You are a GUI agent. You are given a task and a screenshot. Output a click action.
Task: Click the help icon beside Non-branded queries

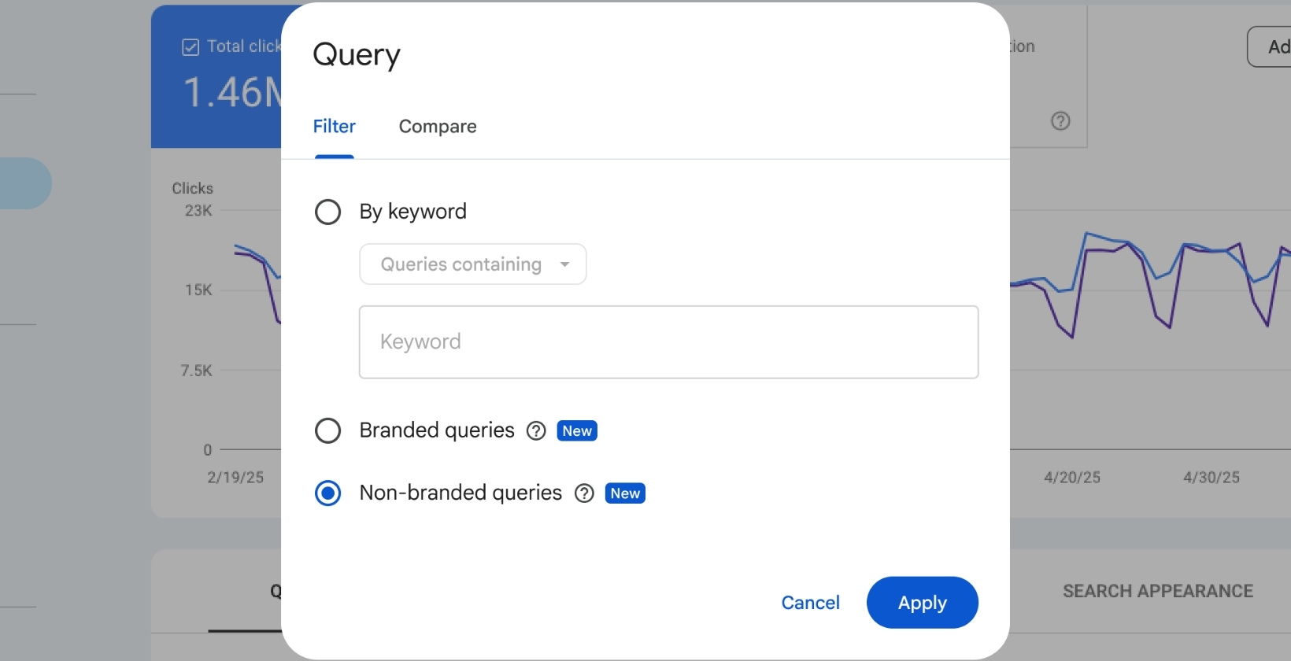pyautogui.click(x=584, y=493)
